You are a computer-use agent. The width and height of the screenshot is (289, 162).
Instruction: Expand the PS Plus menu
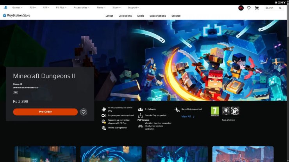61,7
